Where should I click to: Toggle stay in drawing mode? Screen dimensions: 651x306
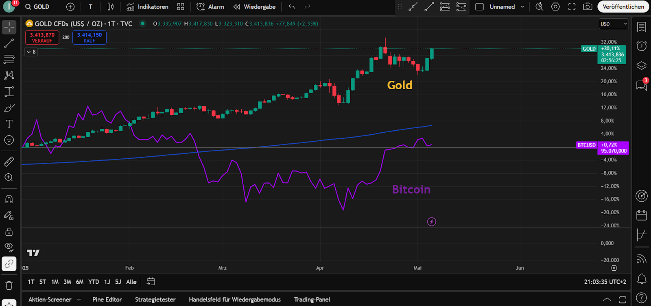pos(9,215)
